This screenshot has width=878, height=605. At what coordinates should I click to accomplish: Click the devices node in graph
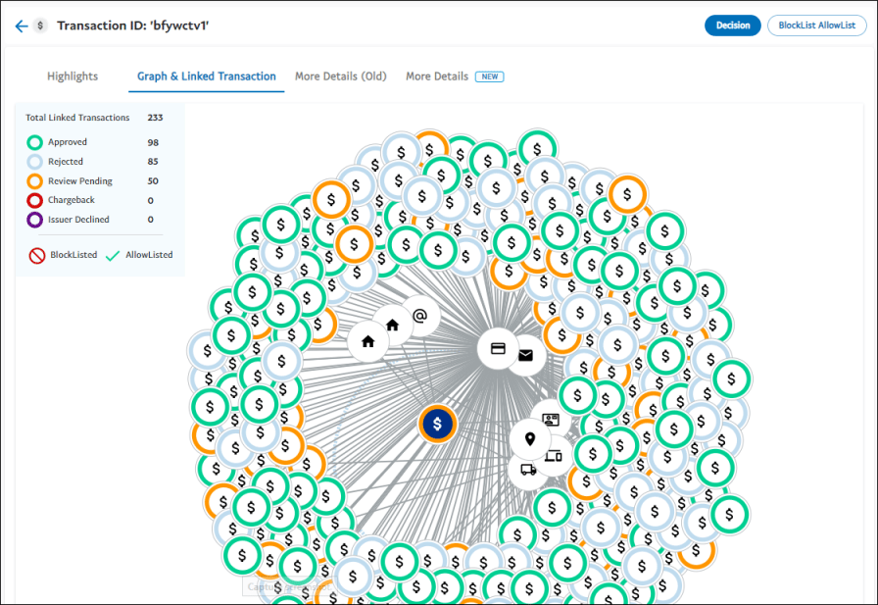(554, 455)
